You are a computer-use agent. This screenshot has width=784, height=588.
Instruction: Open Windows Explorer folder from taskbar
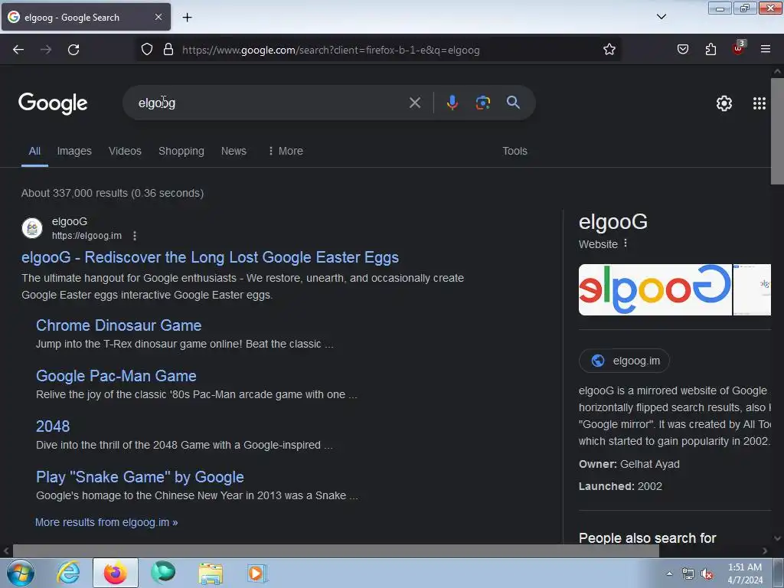211,573
